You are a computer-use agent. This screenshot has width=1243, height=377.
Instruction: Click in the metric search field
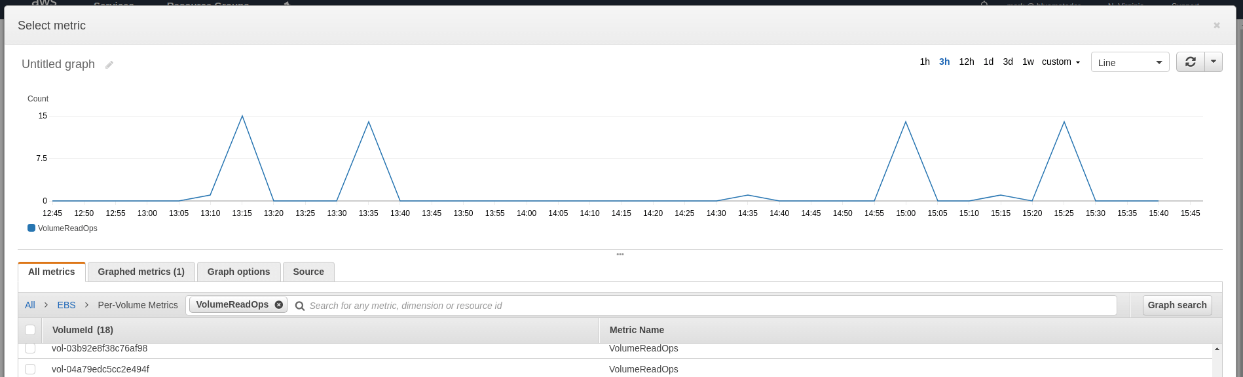coord(707,306)
